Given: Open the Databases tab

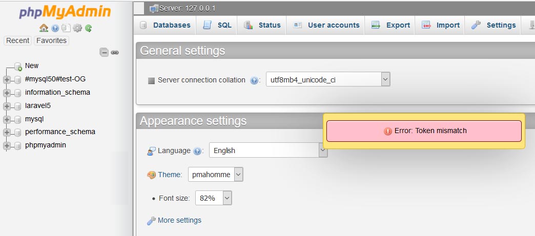Looking at the screenshot, I should pyautogui.click(x=165, y=25).
